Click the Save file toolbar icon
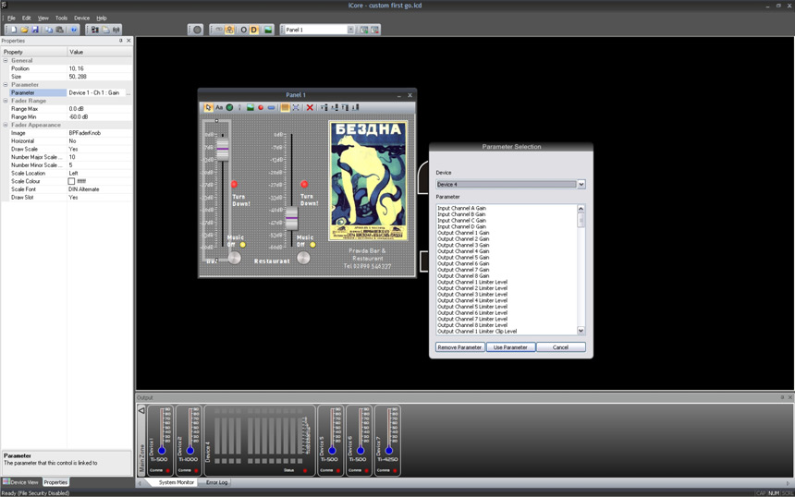795x497 pixels. point(35,30)
